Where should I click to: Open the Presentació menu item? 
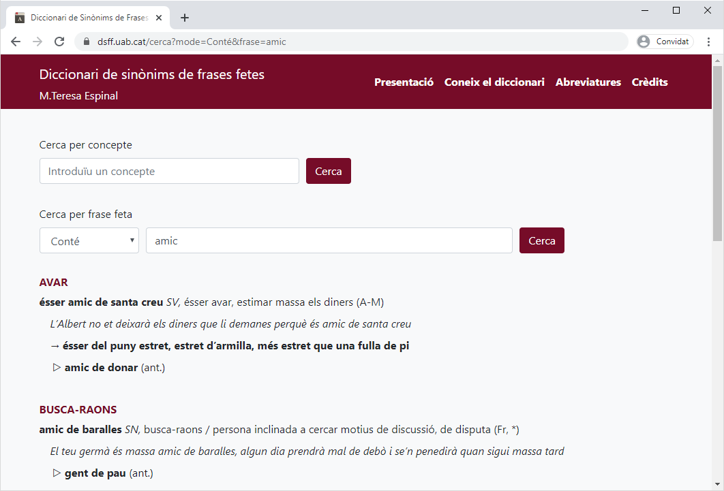click(404, 82)
